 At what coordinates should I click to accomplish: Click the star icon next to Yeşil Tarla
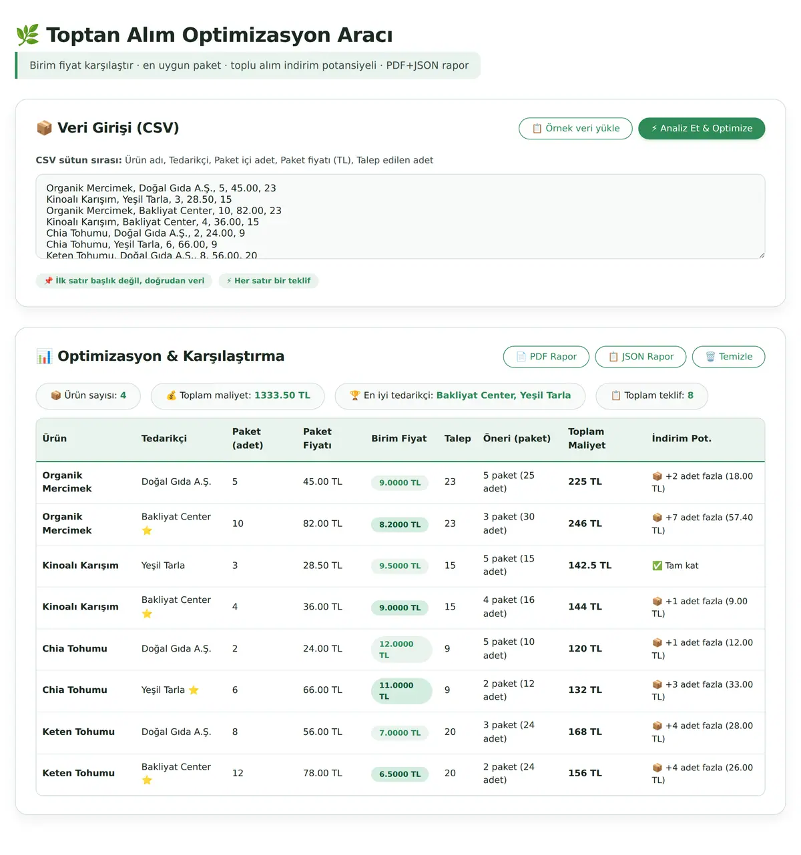[194, 690]
